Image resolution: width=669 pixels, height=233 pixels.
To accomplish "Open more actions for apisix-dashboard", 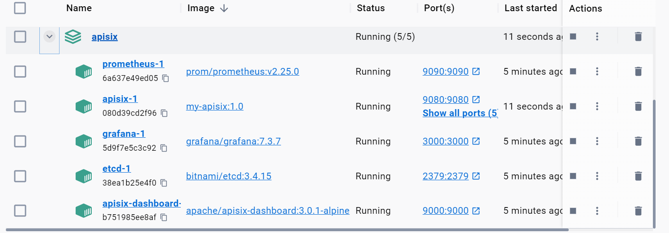I will [x=597, y=211].
